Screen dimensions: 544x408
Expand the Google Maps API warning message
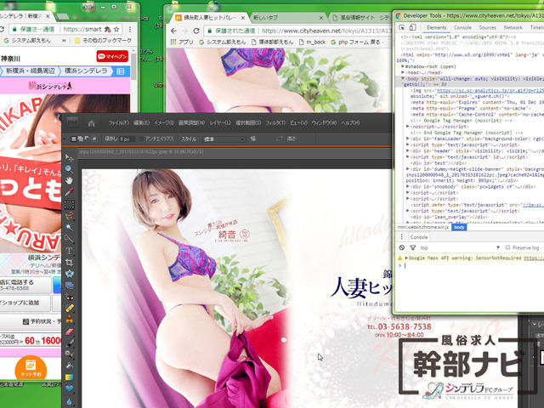406,258
